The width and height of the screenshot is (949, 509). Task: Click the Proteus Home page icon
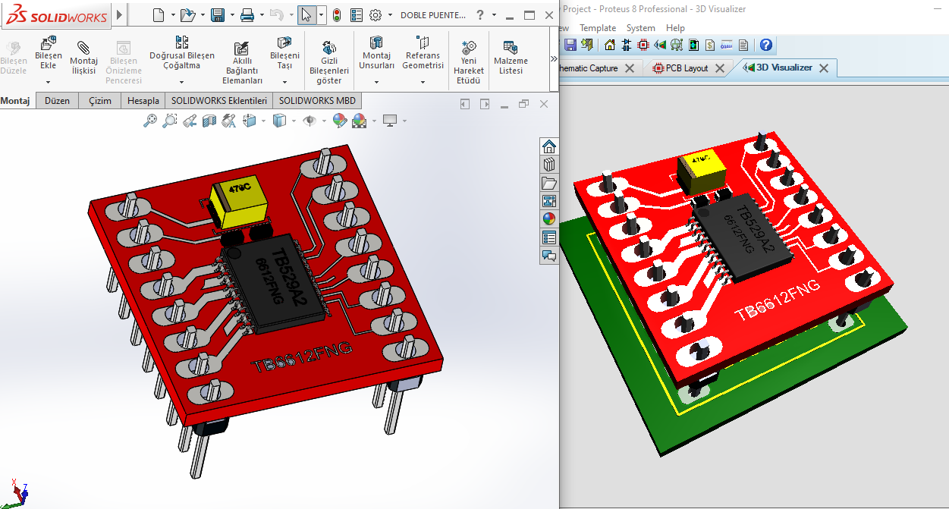pos(610,46)
